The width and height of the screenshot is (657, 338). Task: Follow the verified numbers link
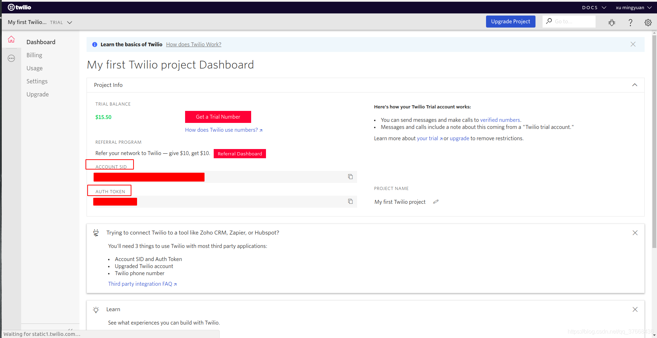pyautogui.click(x=500, y=120)
